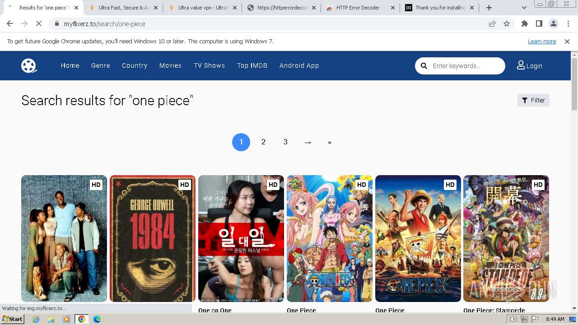Click the share page icon
Viewport: 578px width, 325px height.
[492, 24]
